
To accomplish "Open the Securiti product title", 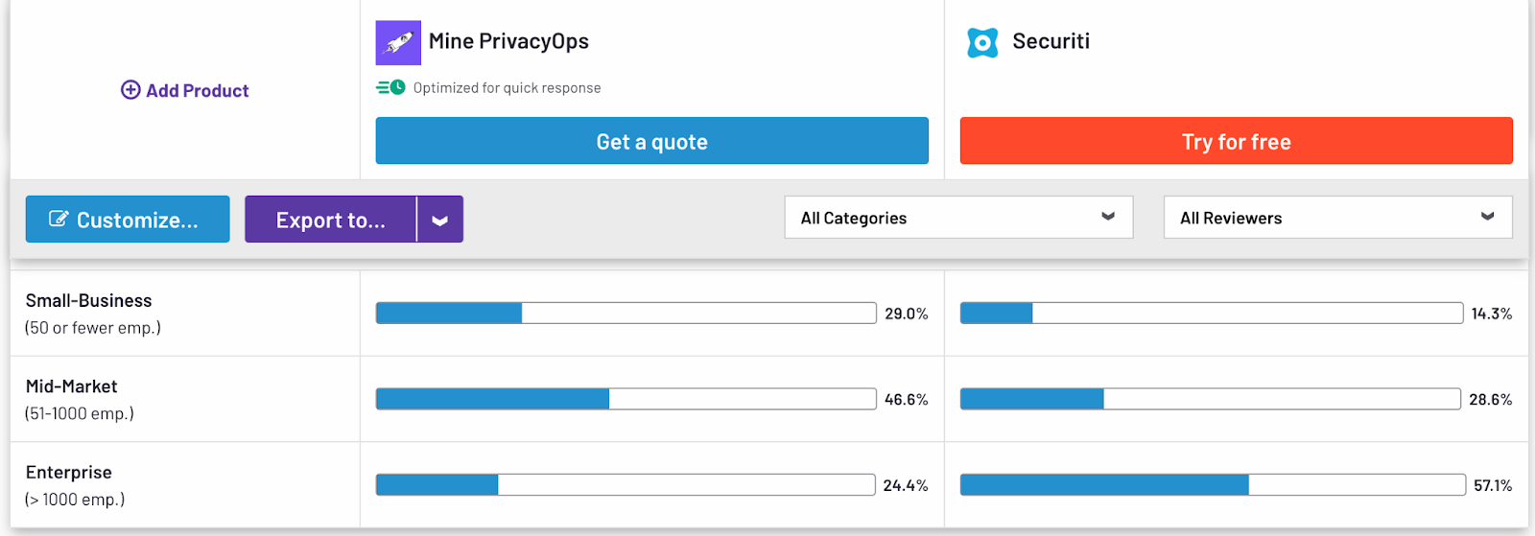I will coord(1051,41).
